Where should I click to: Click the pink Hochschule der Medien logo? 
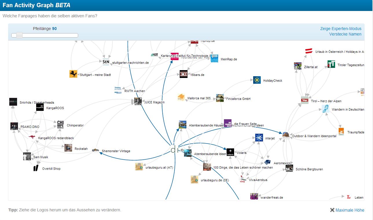[x=174, y=56]
